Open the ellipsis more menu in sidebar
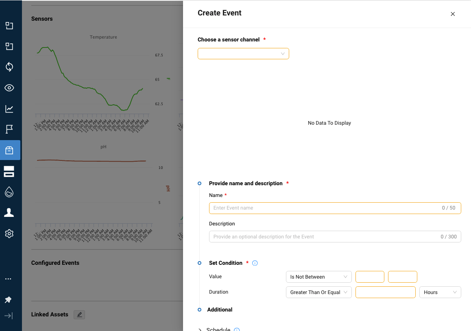 click(9, 279)
